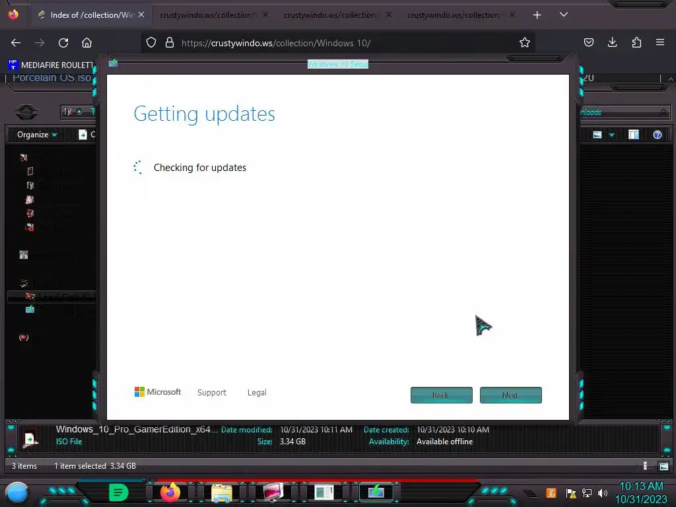Click the 'Getting updates' heading
Viewport: 676px width, 507px height.
(205, 114)
